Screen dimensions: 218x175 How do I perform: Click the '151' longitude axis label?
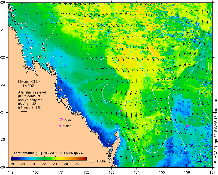click(x=61, y=173)
